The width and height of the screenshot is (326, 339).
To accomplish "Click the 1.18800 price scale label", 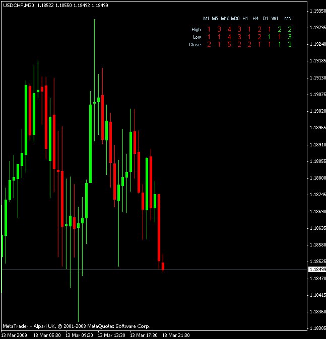I will pos(318,178).
